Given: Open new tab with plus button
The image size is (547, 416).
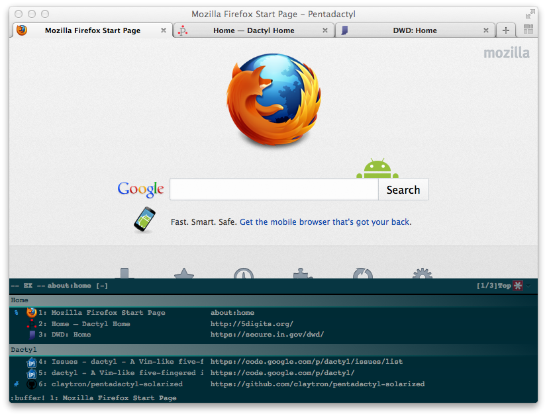Looking at the screenshot, I should pos(505,30).
